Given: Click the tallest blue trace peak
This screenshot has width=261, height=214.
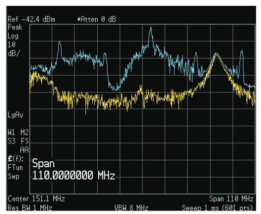Looking at the screenshot, I should click(151, 28).
